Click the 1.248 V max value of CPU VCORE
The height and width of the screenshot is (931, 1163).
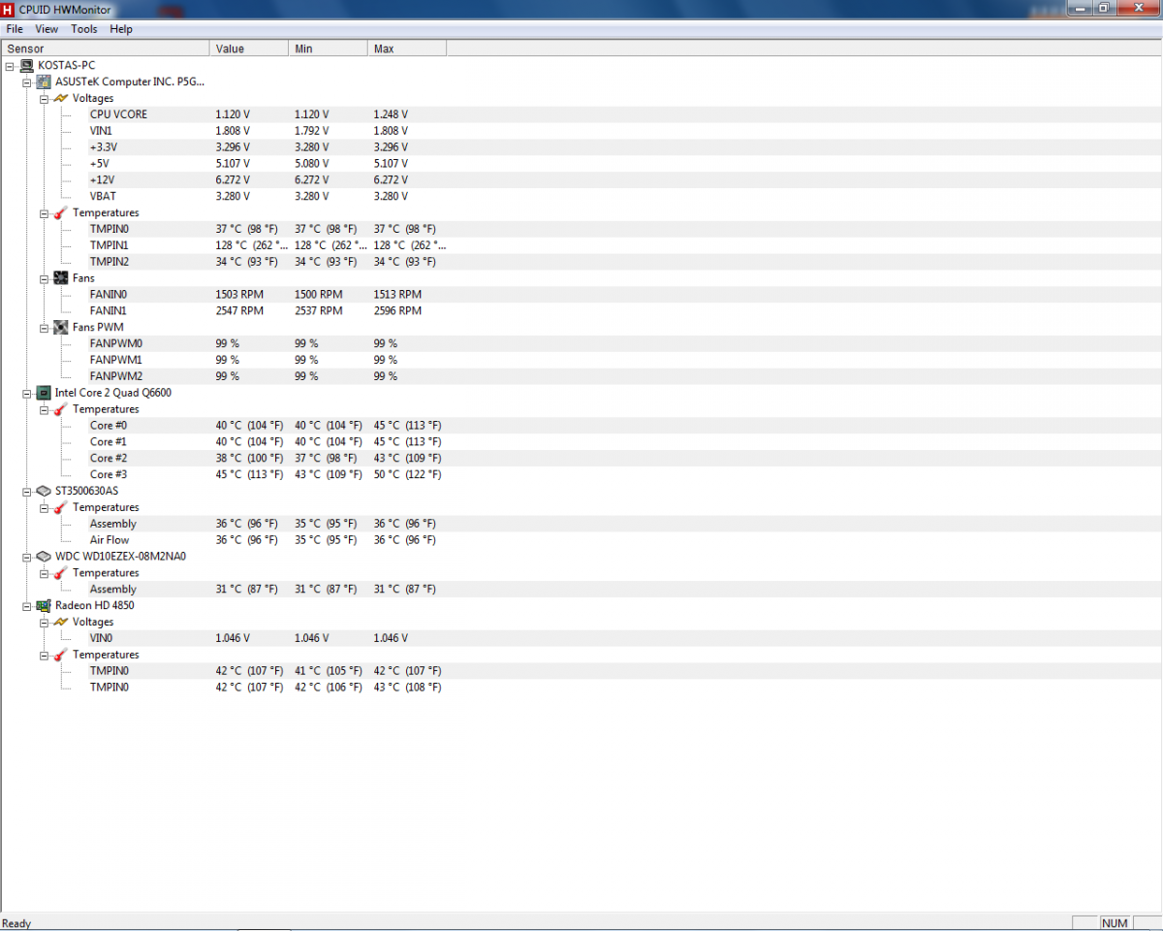point(391,114)
